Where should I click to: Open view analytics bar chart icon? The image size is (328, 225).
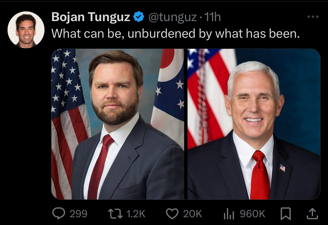pos(229,214)
